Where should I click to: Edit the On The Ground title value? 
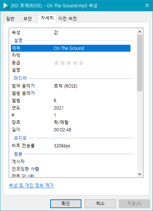click(x=69, y=48)
